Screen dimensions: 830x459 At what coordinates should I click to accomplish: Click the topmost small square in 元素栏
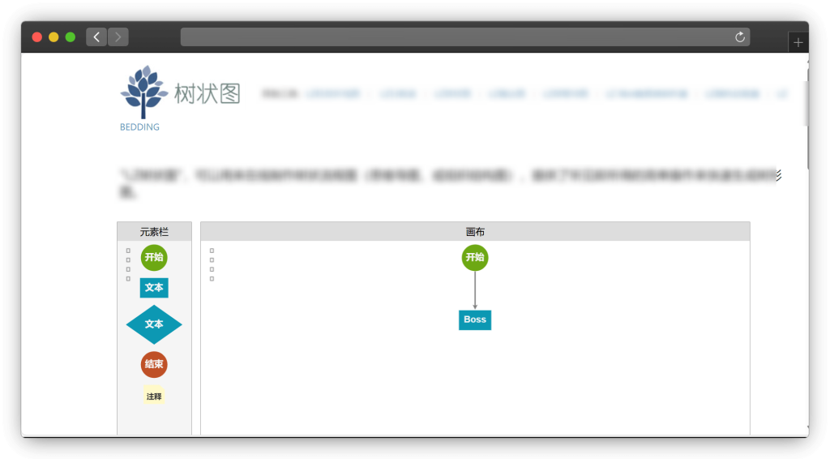click(x=128, y=251)
